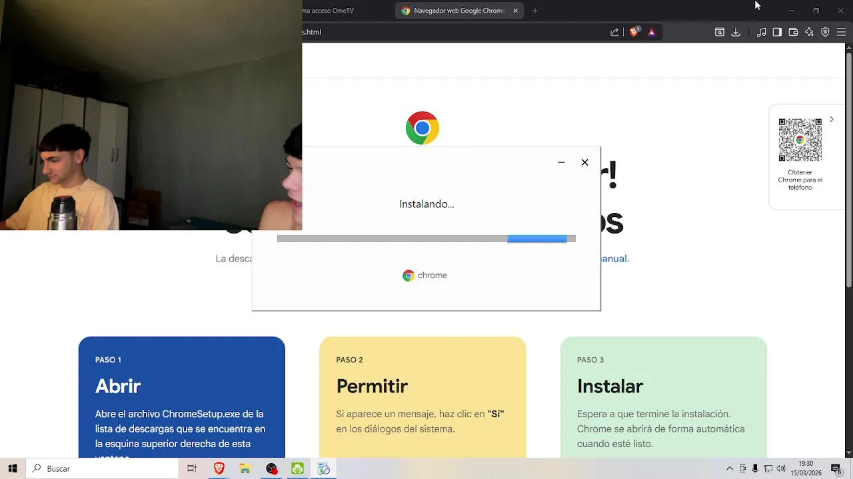Open OBS Studio from the taskbar

coord(271,468)
